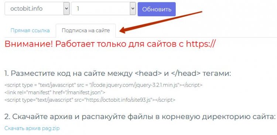Click the red Внимание https warning heading
This screenshot has width=277, height=135.
110,44
